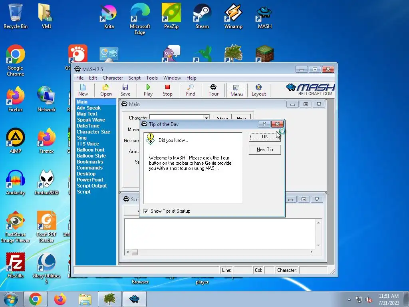Select Date/Time in the sidebar
Image resolution: width=409 pixels, height=307 pixels.
(x=88, y=126)
